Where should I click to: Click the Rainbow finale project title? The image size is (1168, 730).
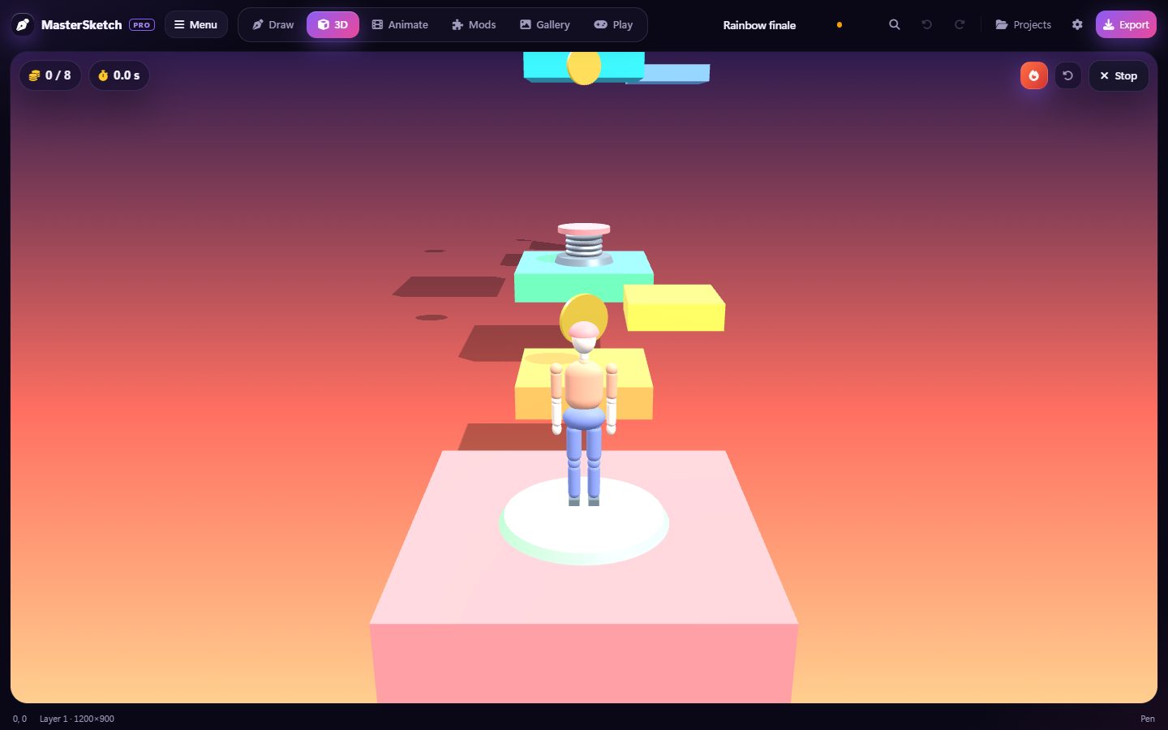point(759,25)
